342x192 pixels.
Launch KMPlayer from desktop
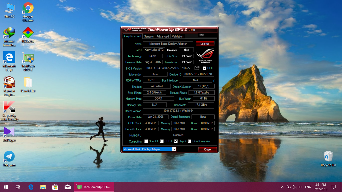point(9,134)
